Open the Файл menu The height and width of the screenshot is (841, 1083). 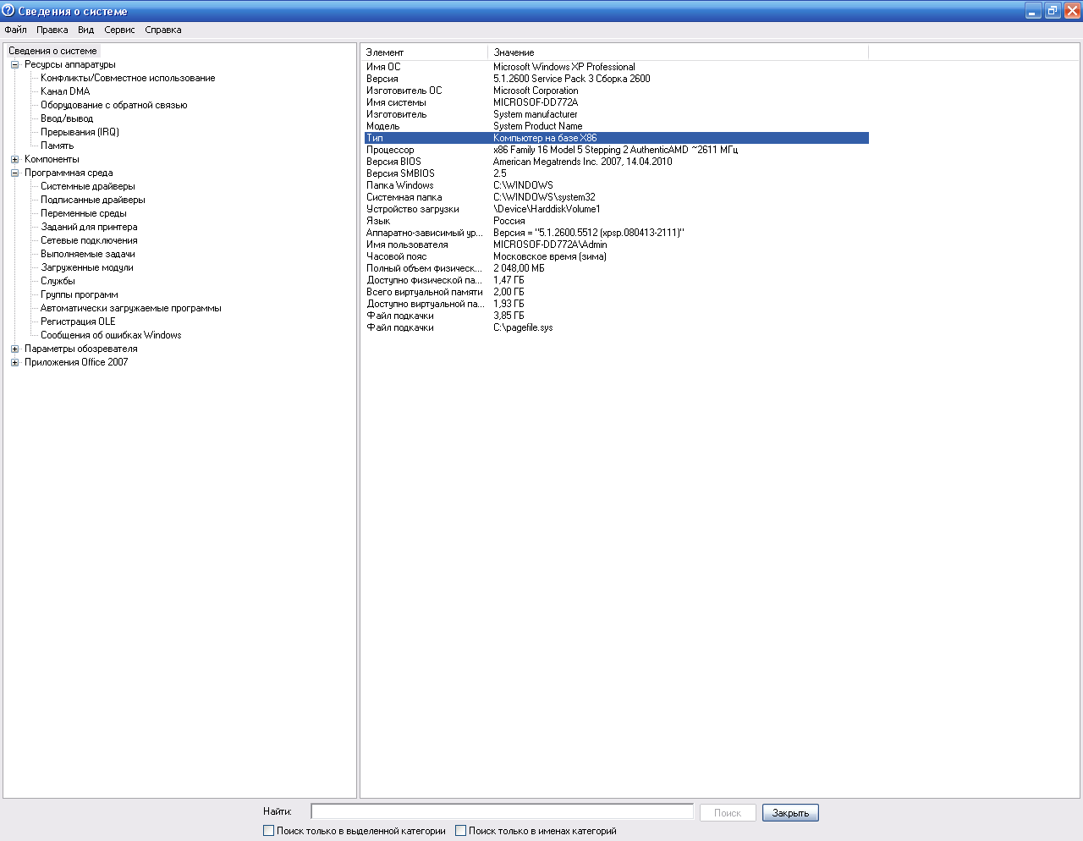point(15,30)
